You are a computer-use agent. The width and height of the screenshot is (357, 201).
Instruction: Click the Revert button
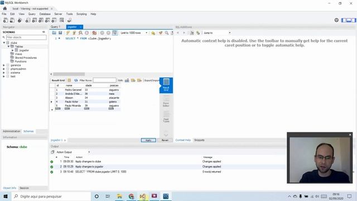tap(165, 140)
